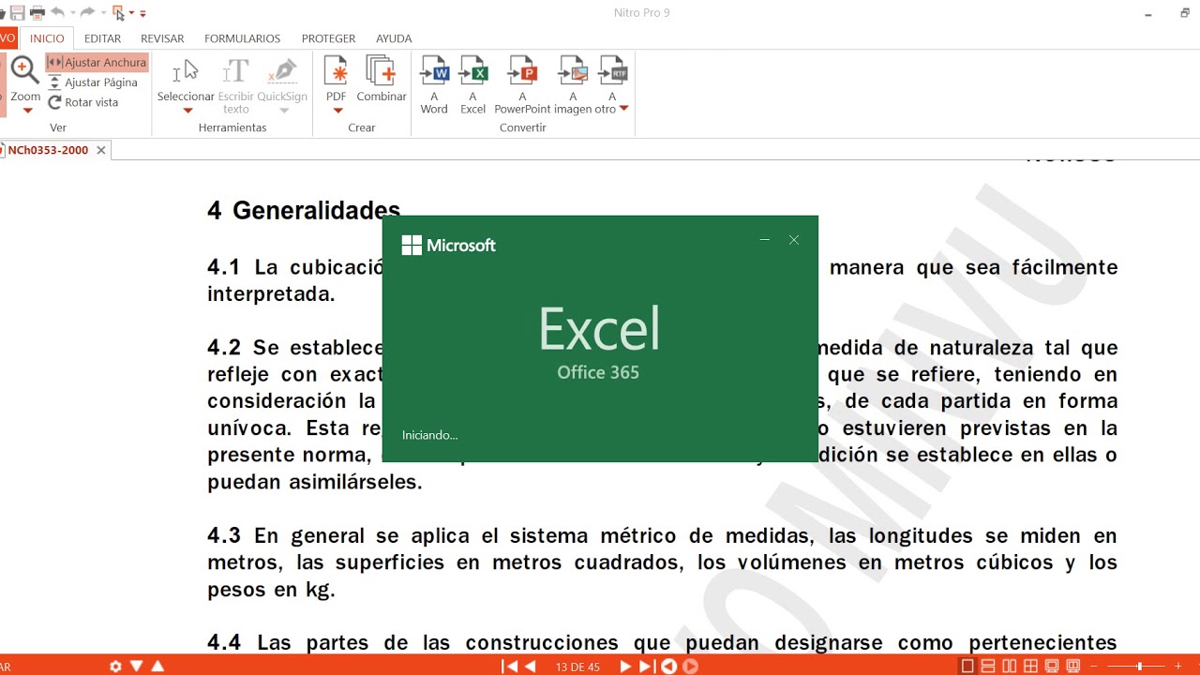
Task: Click the single-screen full screen view icon
Action: (1052, 667)
